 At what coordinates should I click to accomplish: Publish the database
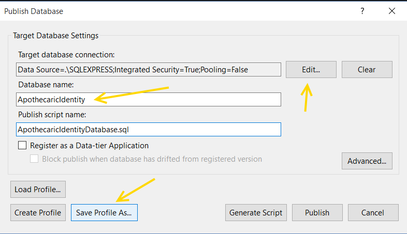click(317, 212)
